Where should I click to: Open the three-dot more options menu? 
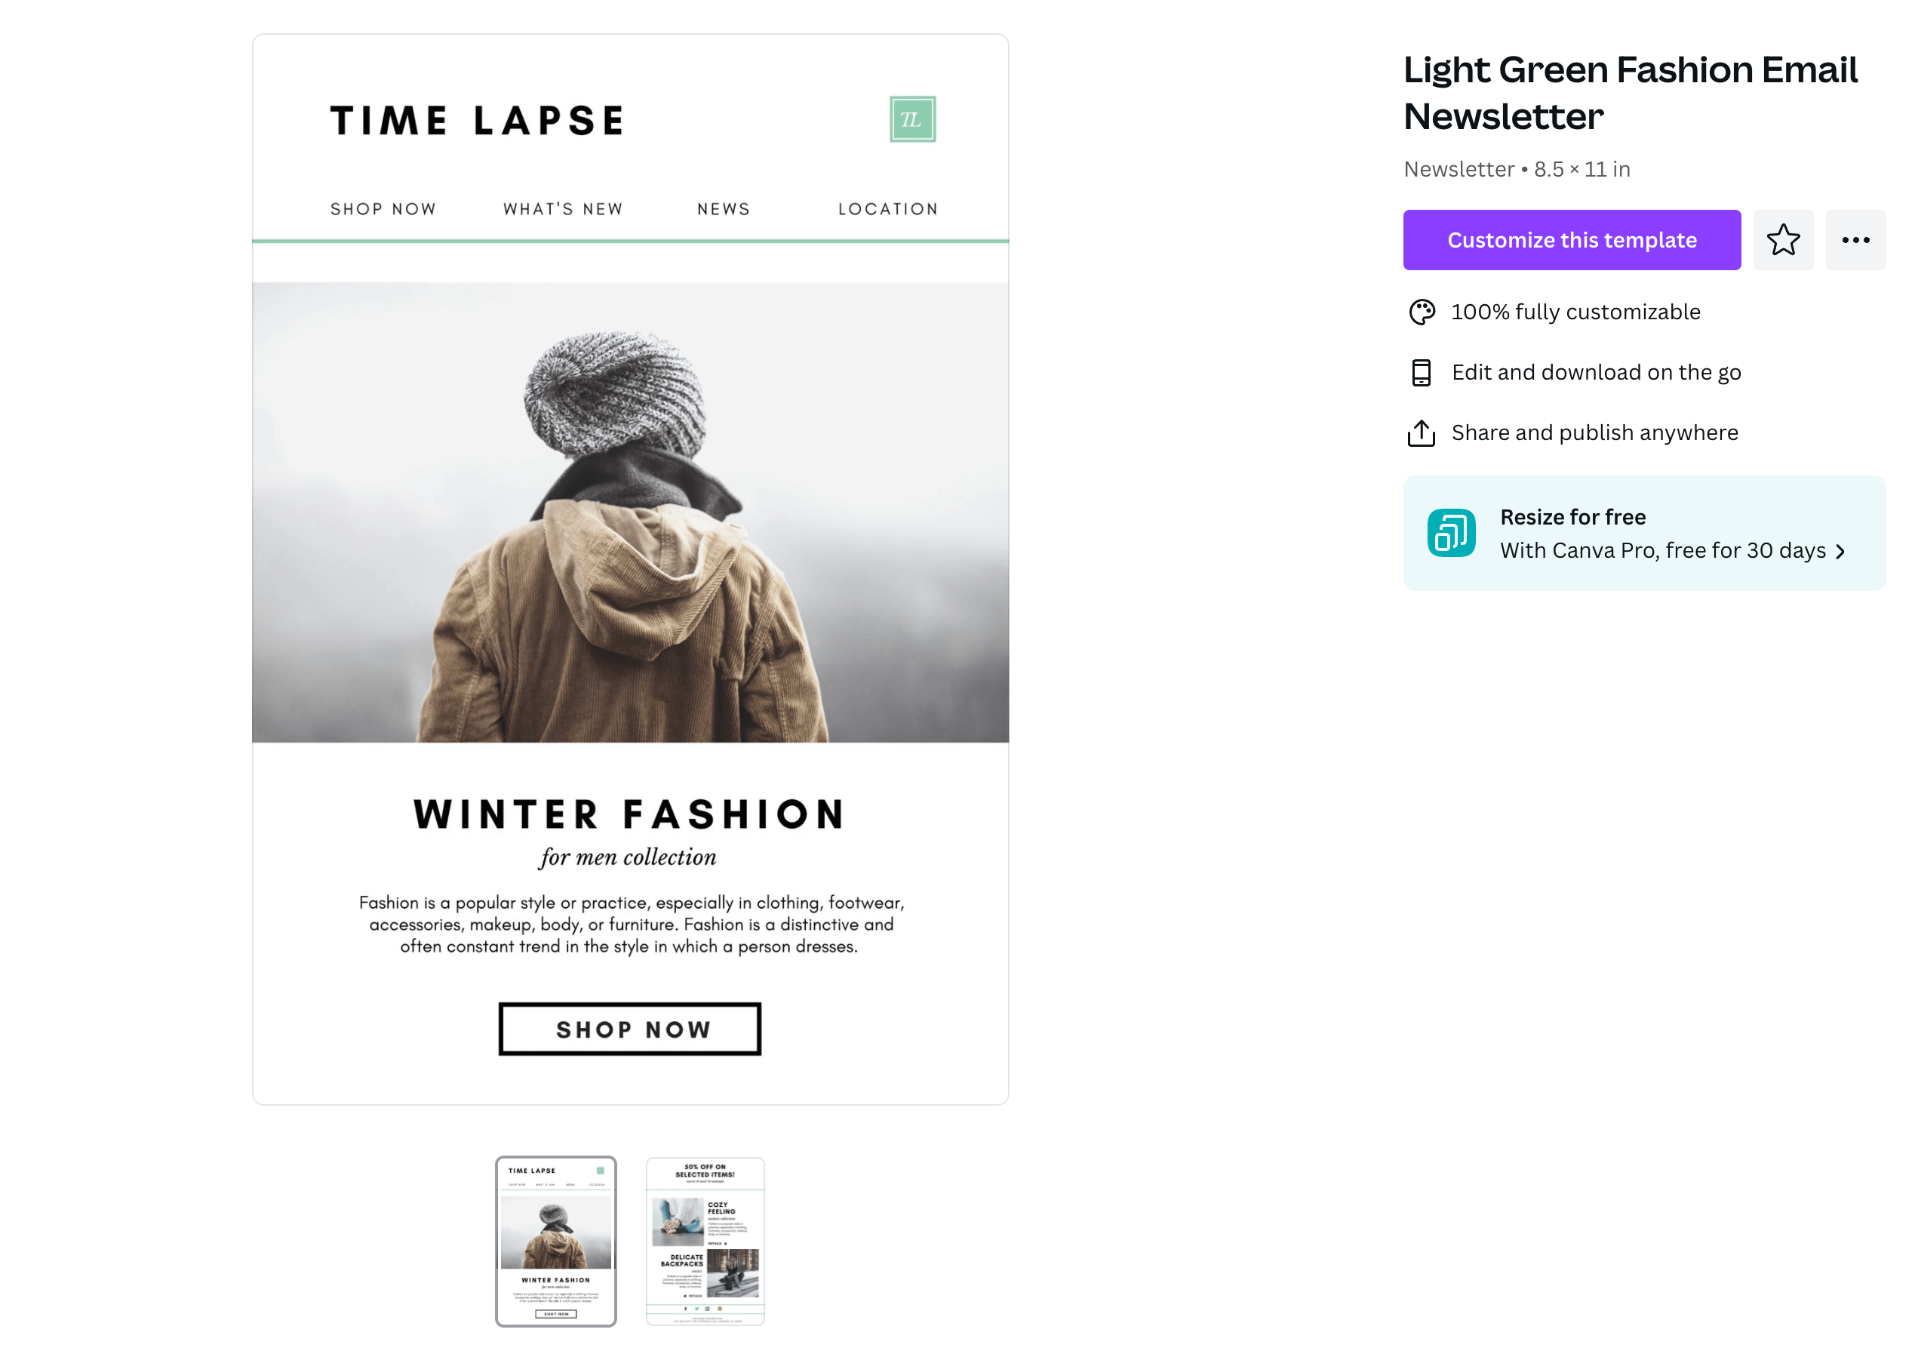tap(1855, 240)
